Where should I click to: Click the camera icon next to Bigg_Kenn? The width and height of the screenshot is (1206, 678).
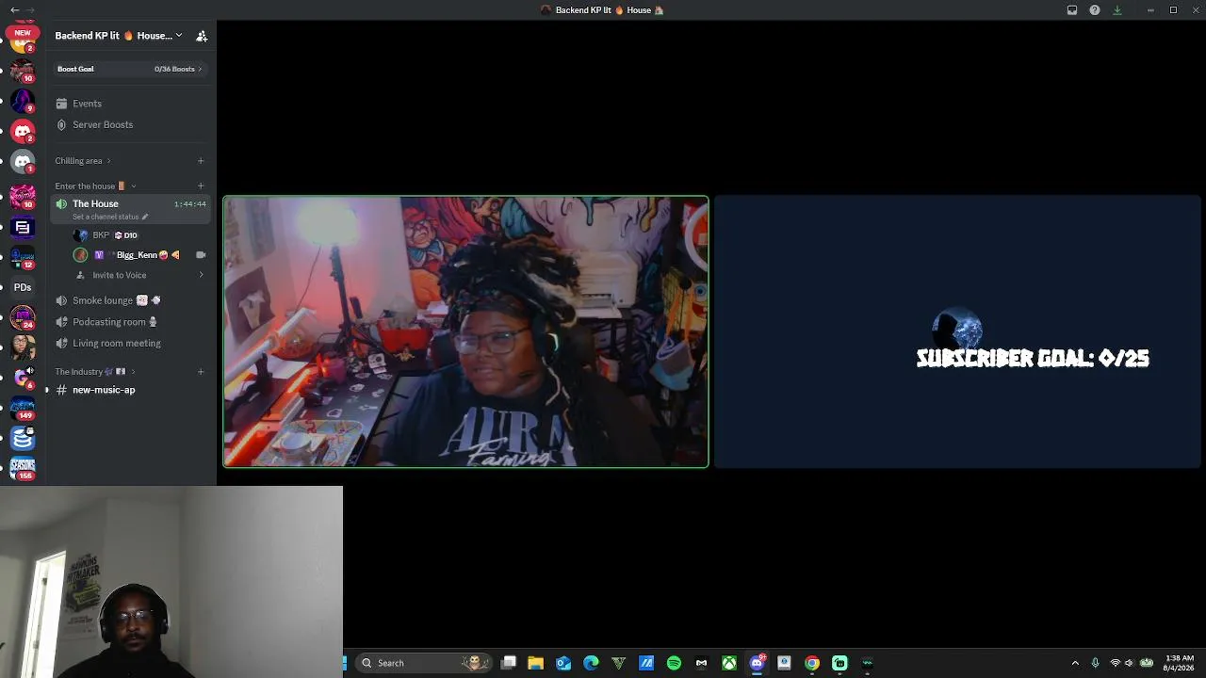[201, 255]
